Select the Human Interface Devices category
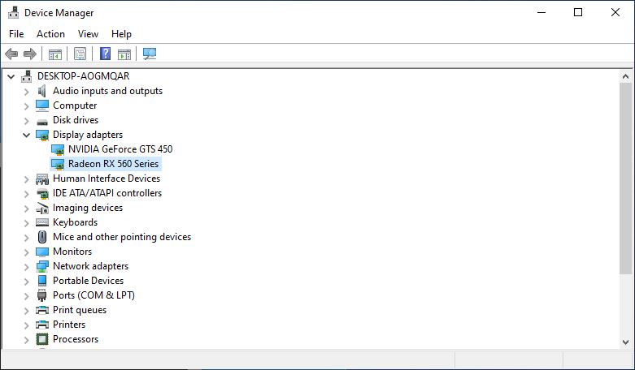This screenshot has width=635, height=370. point(107,179)
